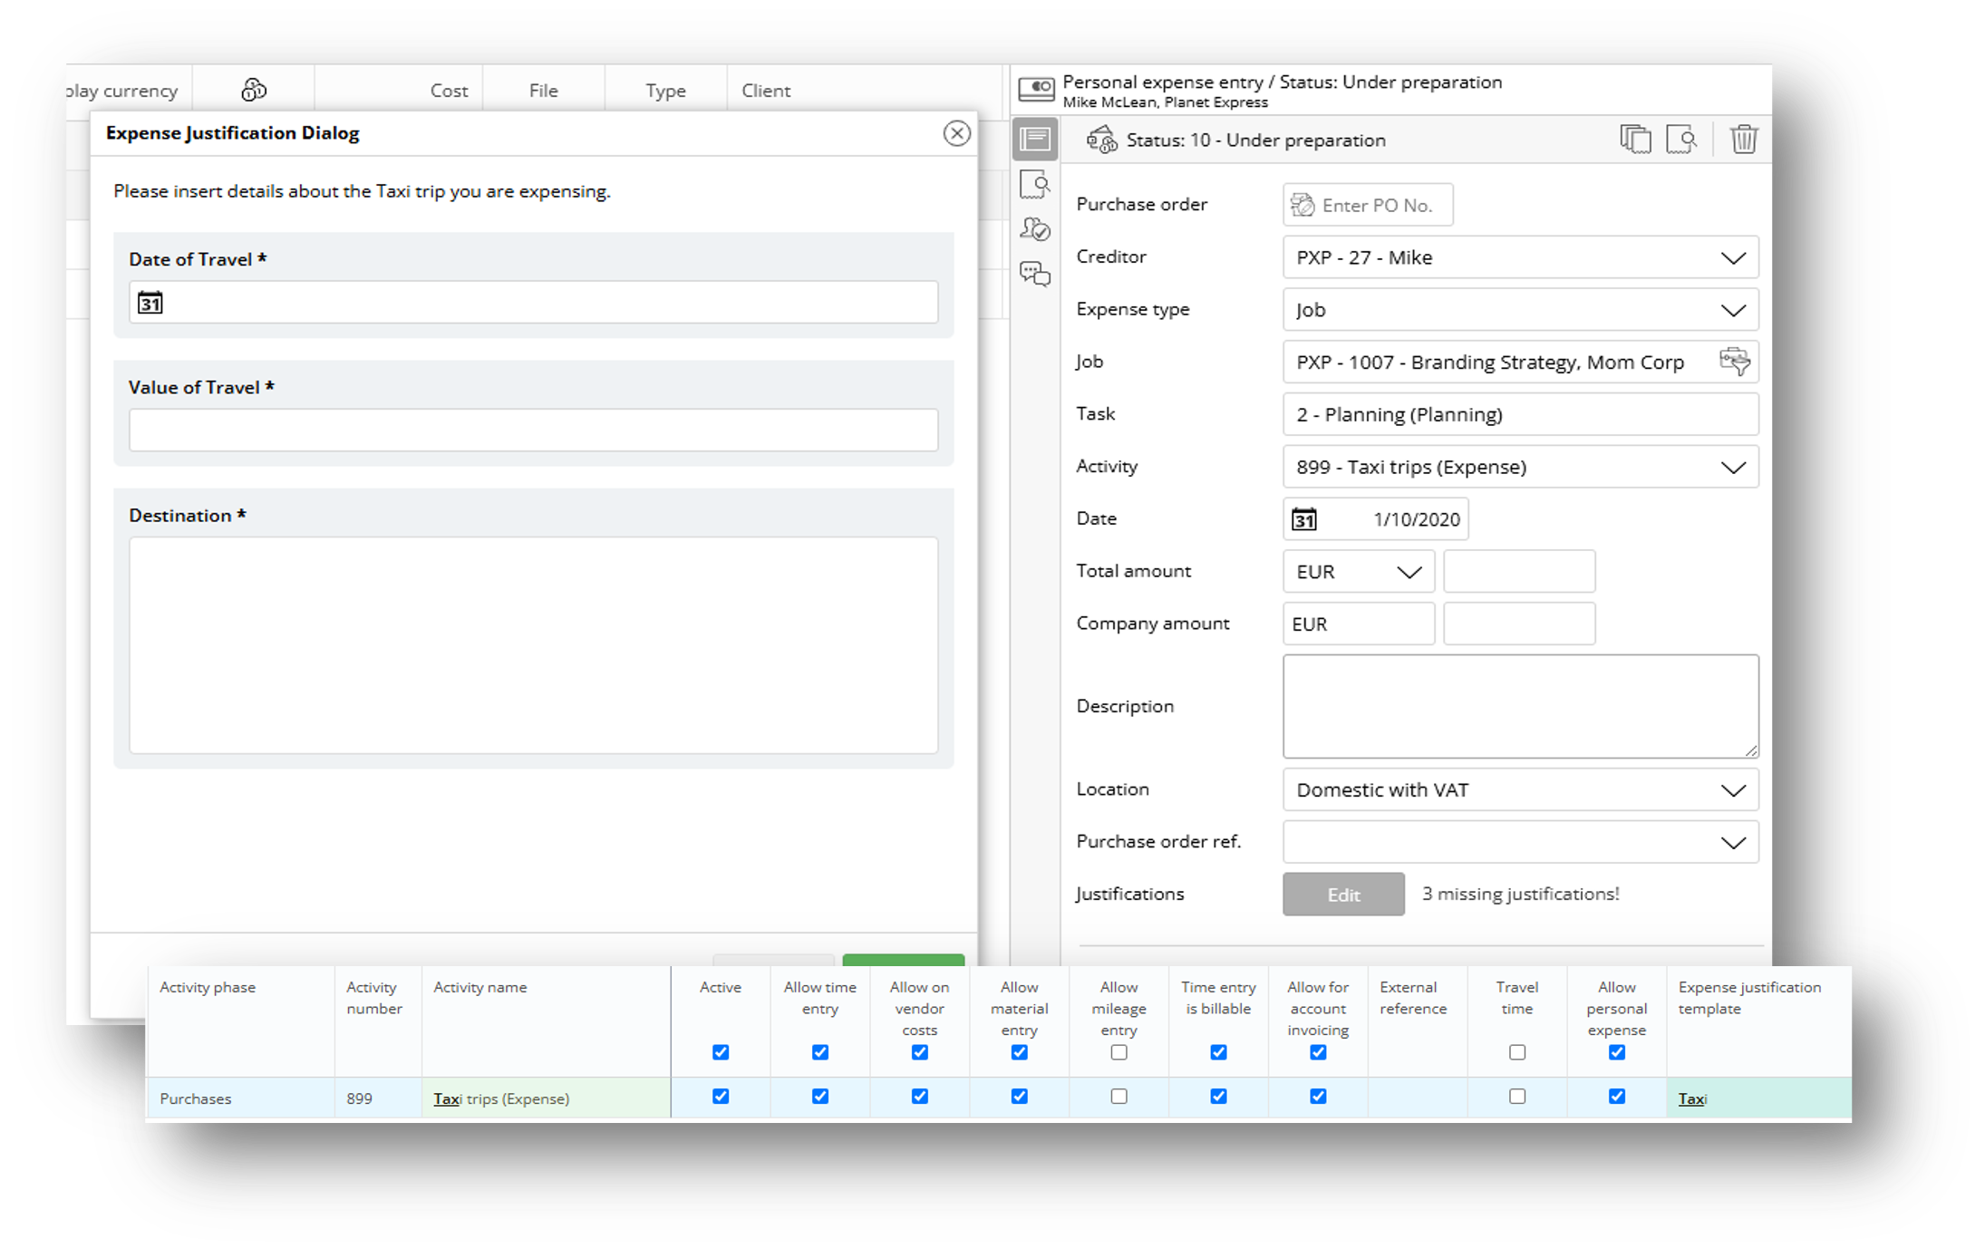
Task: Uncheck Active checkbox in the Purchases row
Action: (x=721, y=1097)
